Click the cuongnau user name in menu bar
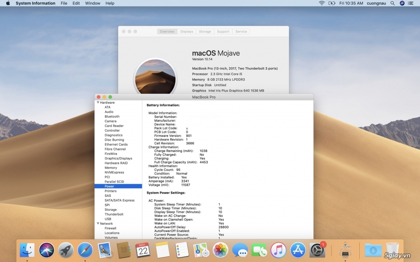 (x=376, y=3)
